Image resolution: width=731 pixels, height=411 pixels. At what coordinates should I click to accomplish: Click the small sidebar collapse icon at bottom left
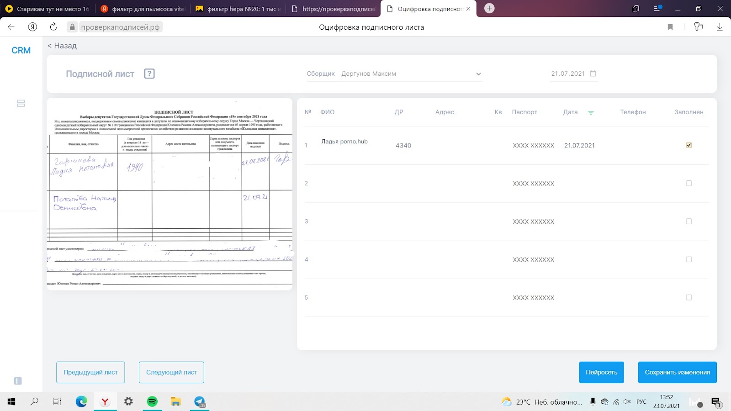(18, 381)
